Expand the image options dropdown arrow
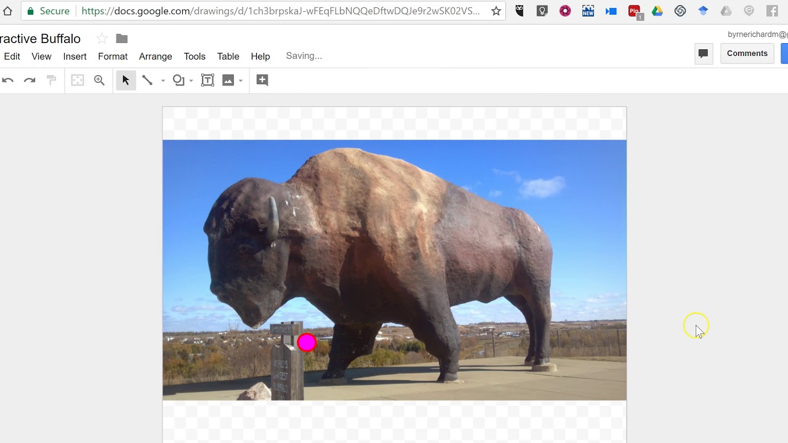The image size is (788, 443). 241,81
